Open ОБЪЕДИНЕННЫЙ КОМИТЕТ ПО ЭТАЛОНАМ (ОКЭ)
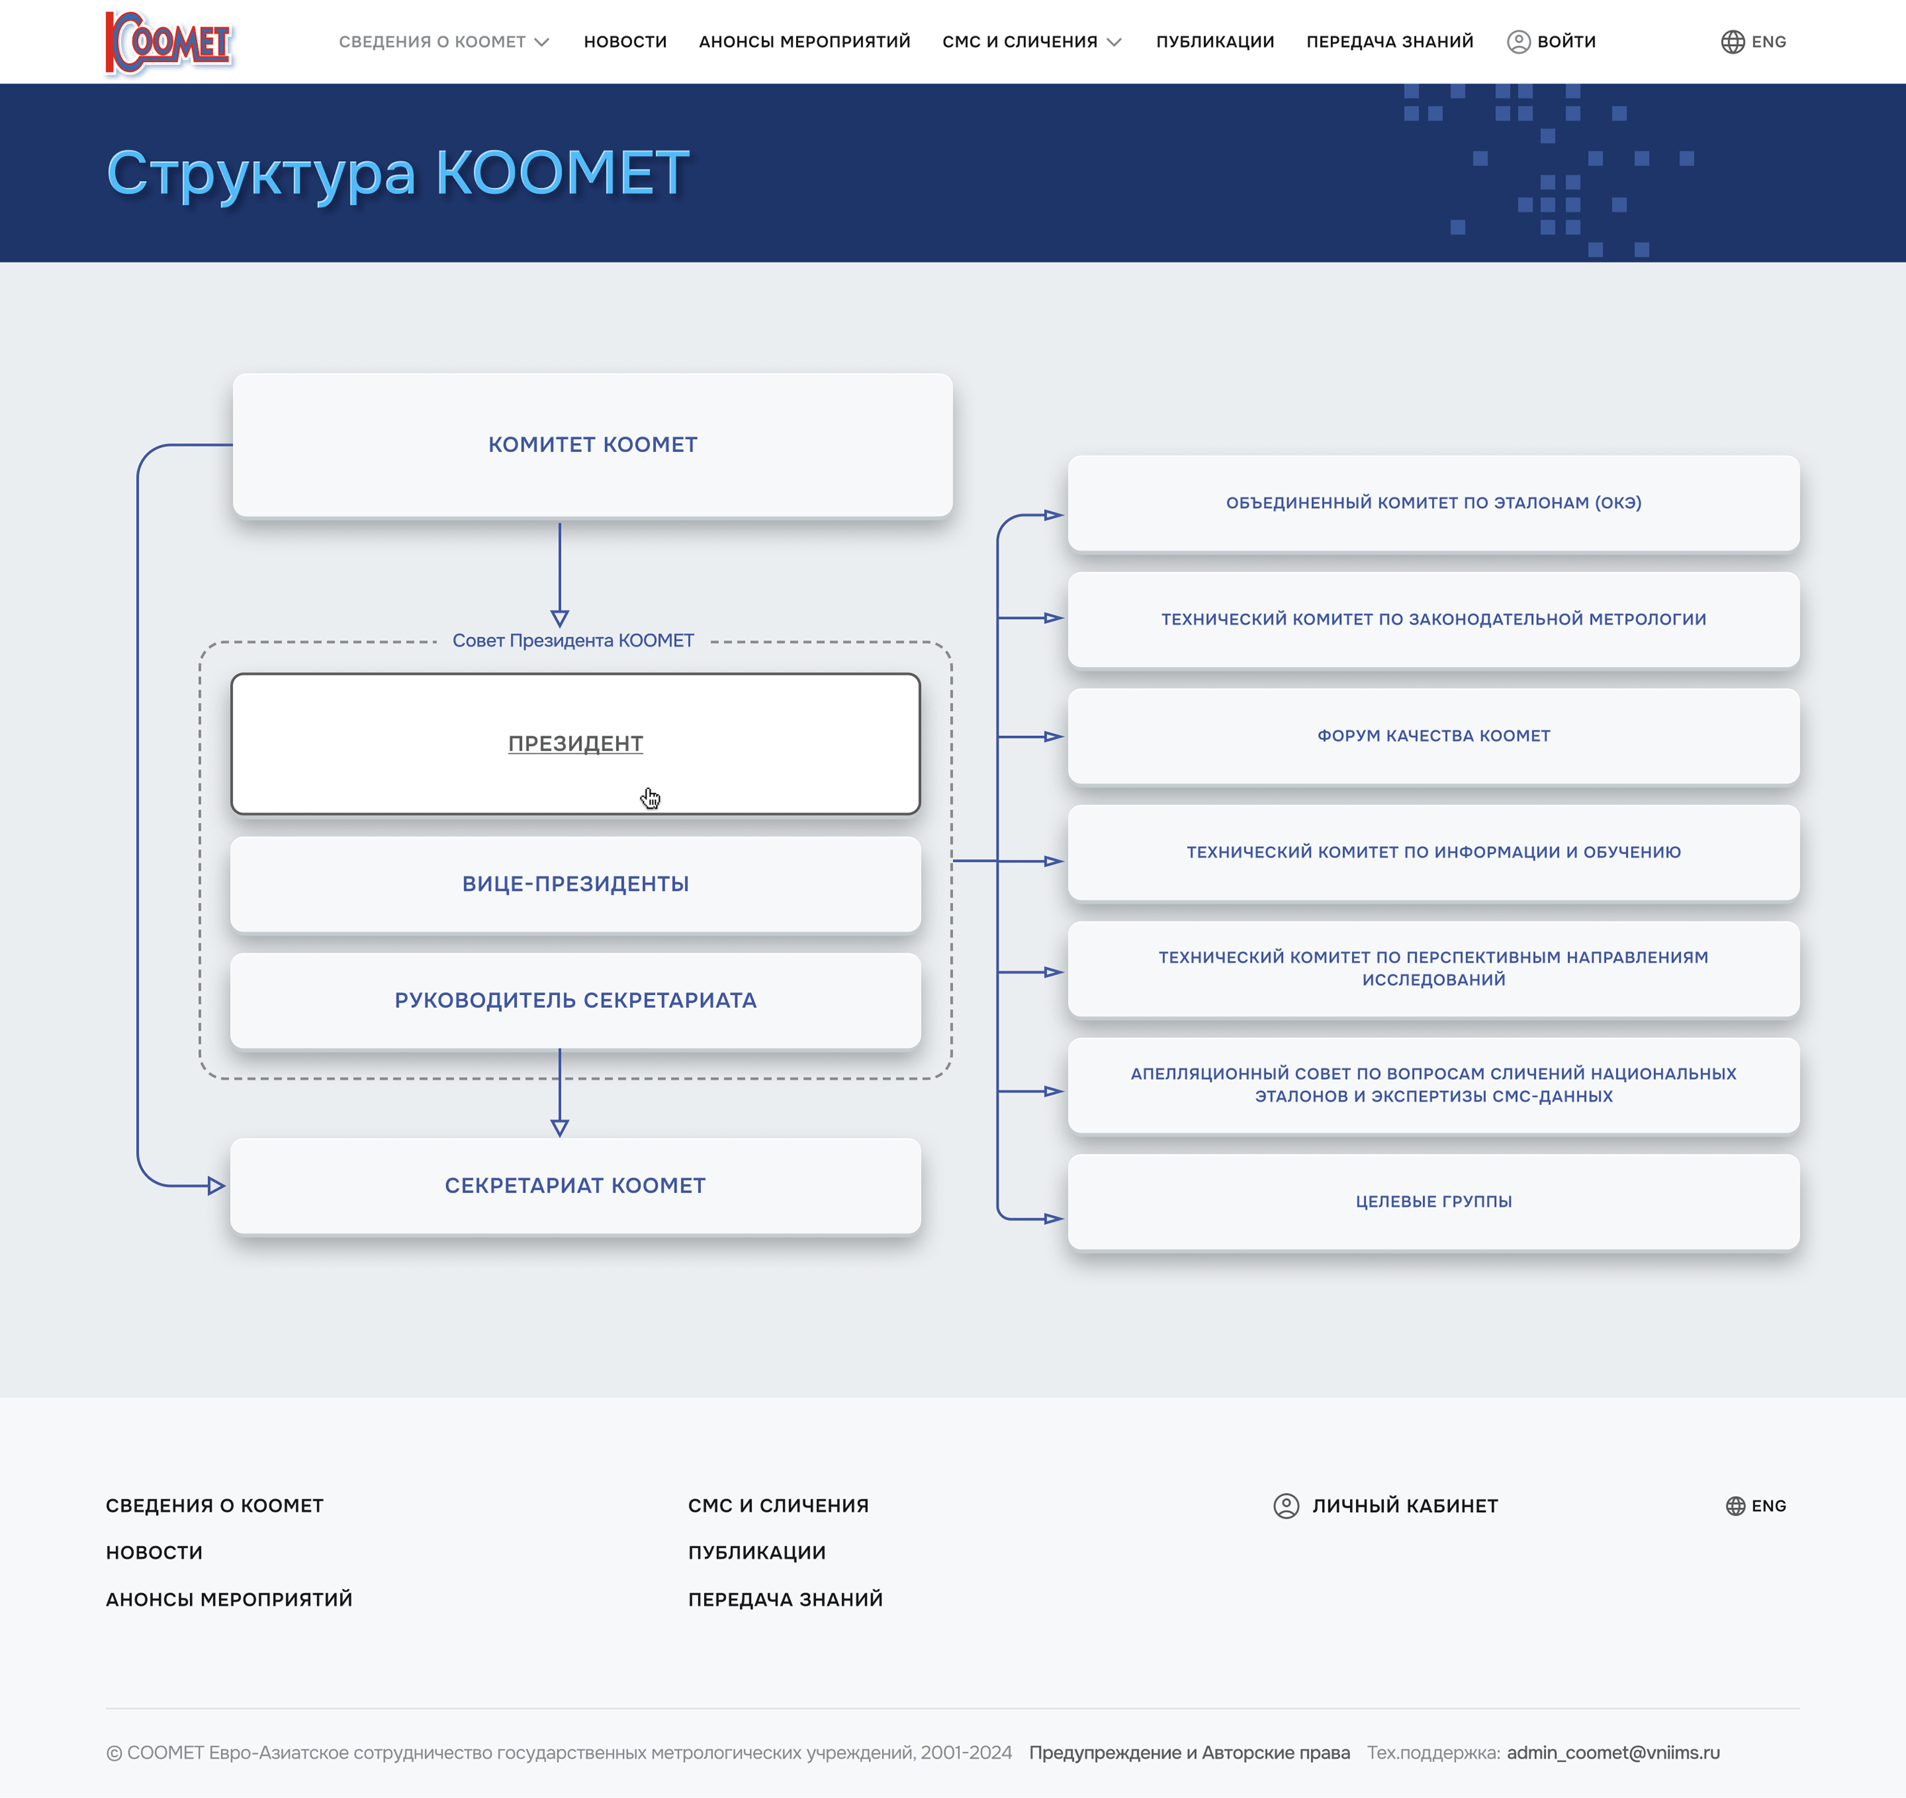This screenshot has height=1798, width=1906. [x=1433, y=503]
